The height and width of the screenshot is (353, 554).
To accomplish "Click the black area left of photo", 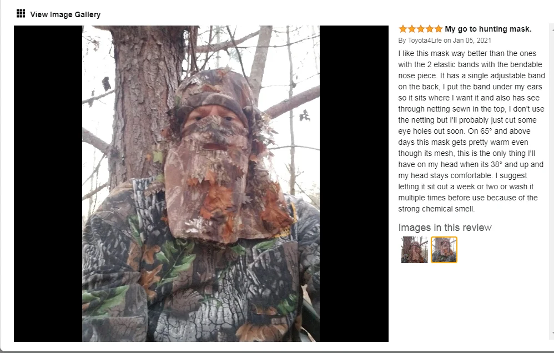I will tap(48, 183).
